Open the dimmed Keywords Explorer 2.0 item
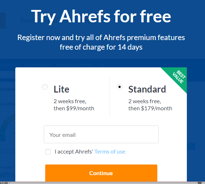Image resolution: width=205 pixels, height=184 pixels. [x=75, y=65]
